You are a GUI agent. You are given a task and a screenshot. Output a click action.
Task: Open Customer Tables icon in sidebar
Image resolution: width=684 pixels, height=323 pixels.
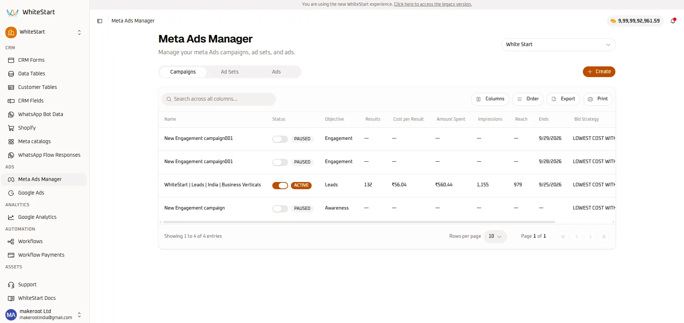click(11, 87)
